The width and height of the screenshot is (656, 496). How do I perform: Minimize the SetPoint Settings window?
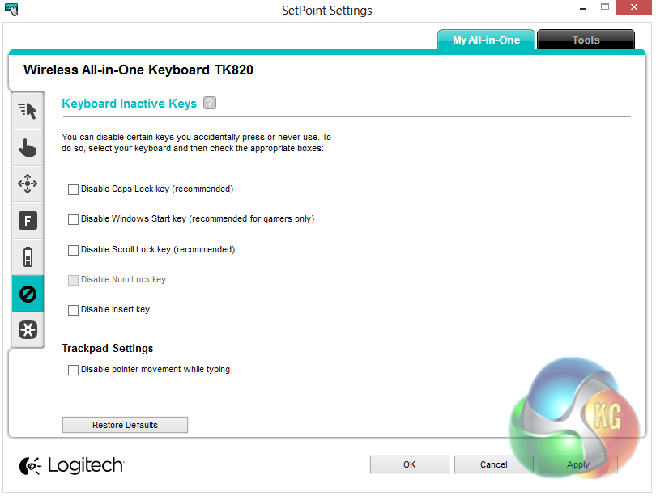[583, 8]
